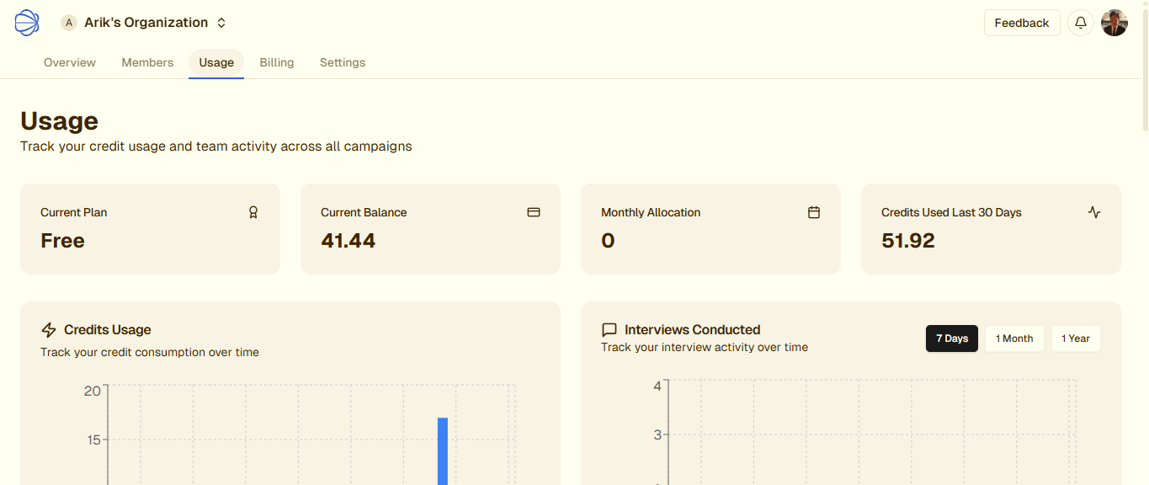Image resolution: width=1149 pixels, height=485 pixels.
Task: Click the calendar icon on Monthly Allocation
Action: tap(813, 212)
